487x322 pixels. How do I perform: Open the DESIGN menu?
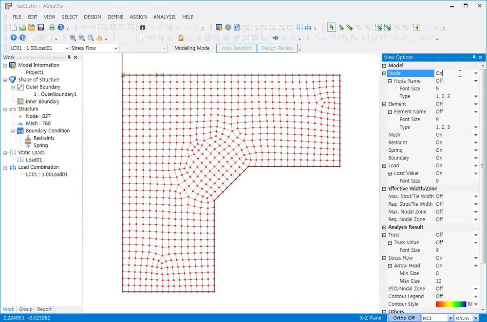click(x=92, y=17)
